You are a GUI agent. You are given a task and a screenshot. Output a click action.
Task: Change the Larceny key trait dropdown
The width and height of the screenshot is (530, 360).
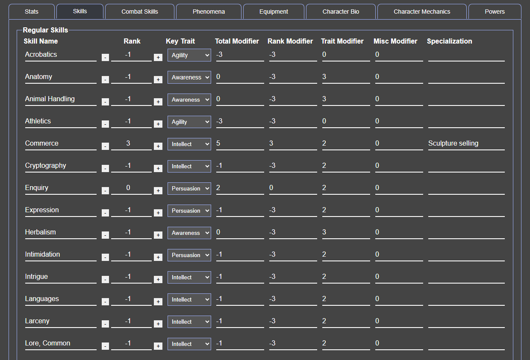pyautogui.click(x=189, y=322)
